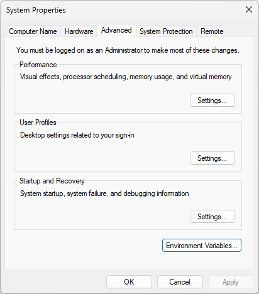Open User Profiles Settings button
Screen dimensions: 259x294
click(x=212, y=158)
